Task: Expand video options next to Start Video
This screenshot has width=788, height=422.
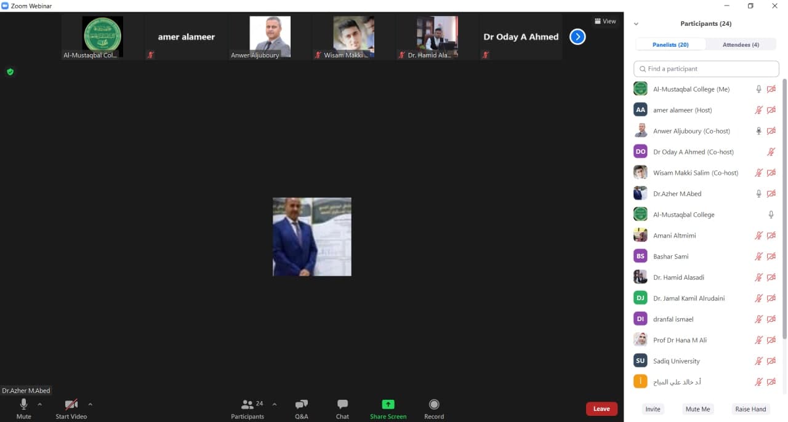Action: [x=89, y=404]
